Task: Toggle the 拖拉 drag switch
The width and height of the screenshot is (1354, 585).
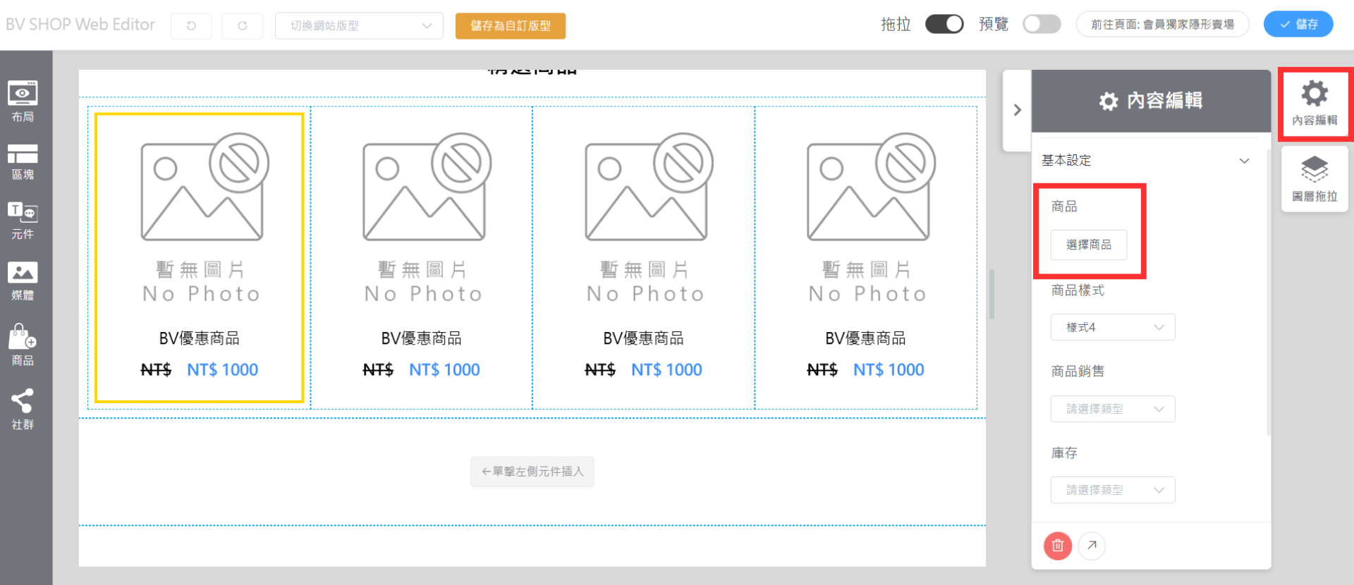Action: click(944, 24)
